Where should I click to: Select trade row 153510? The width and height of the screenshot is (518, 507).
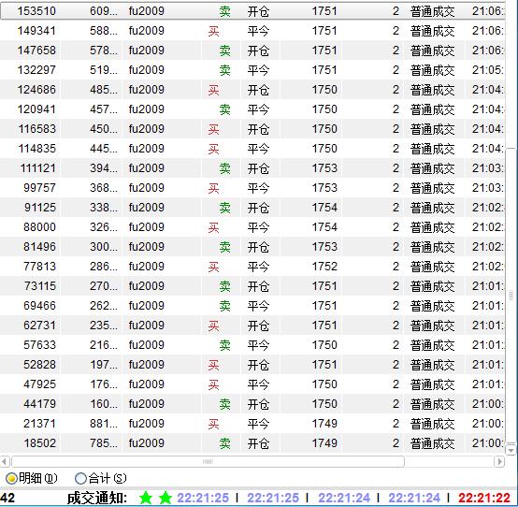(x=252, y=11)
